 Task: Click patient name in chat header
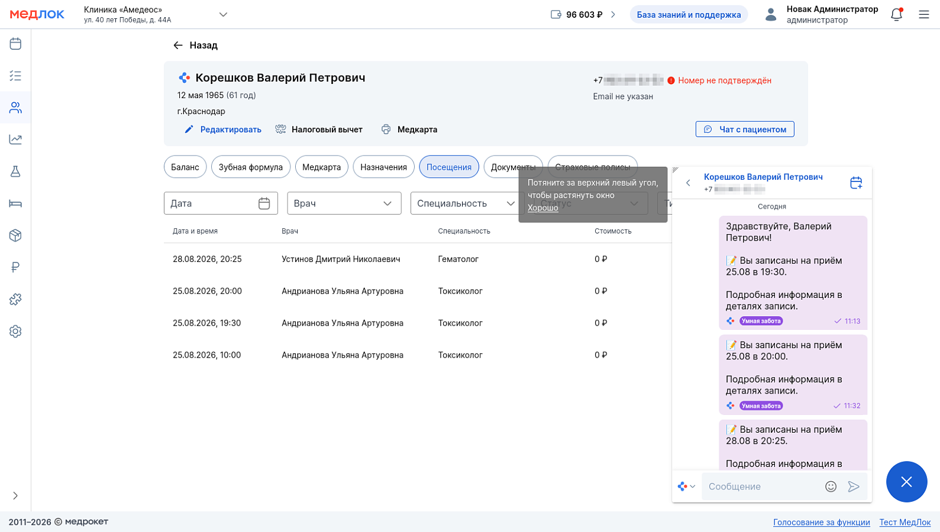coord(763,177)
